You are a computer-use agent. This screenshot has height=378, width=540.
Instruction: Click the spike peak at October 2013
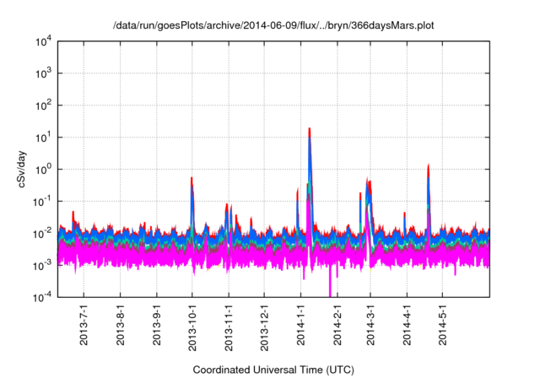[192, 178]
